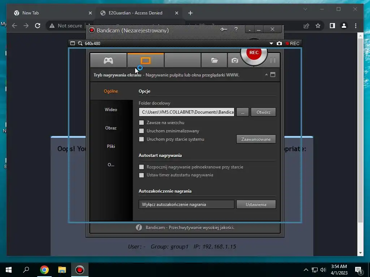Click the small REC button on the capture bar

[292, 43]
